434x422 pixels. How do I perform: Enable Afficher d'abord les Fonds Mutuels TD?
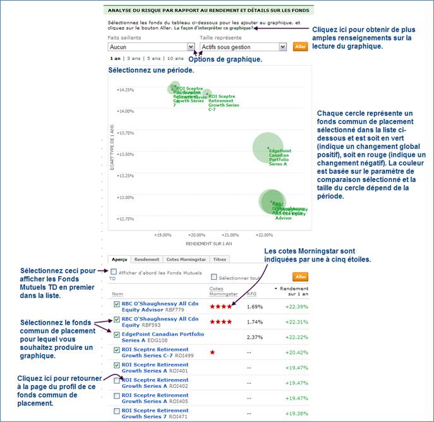(x=114, y=272)
